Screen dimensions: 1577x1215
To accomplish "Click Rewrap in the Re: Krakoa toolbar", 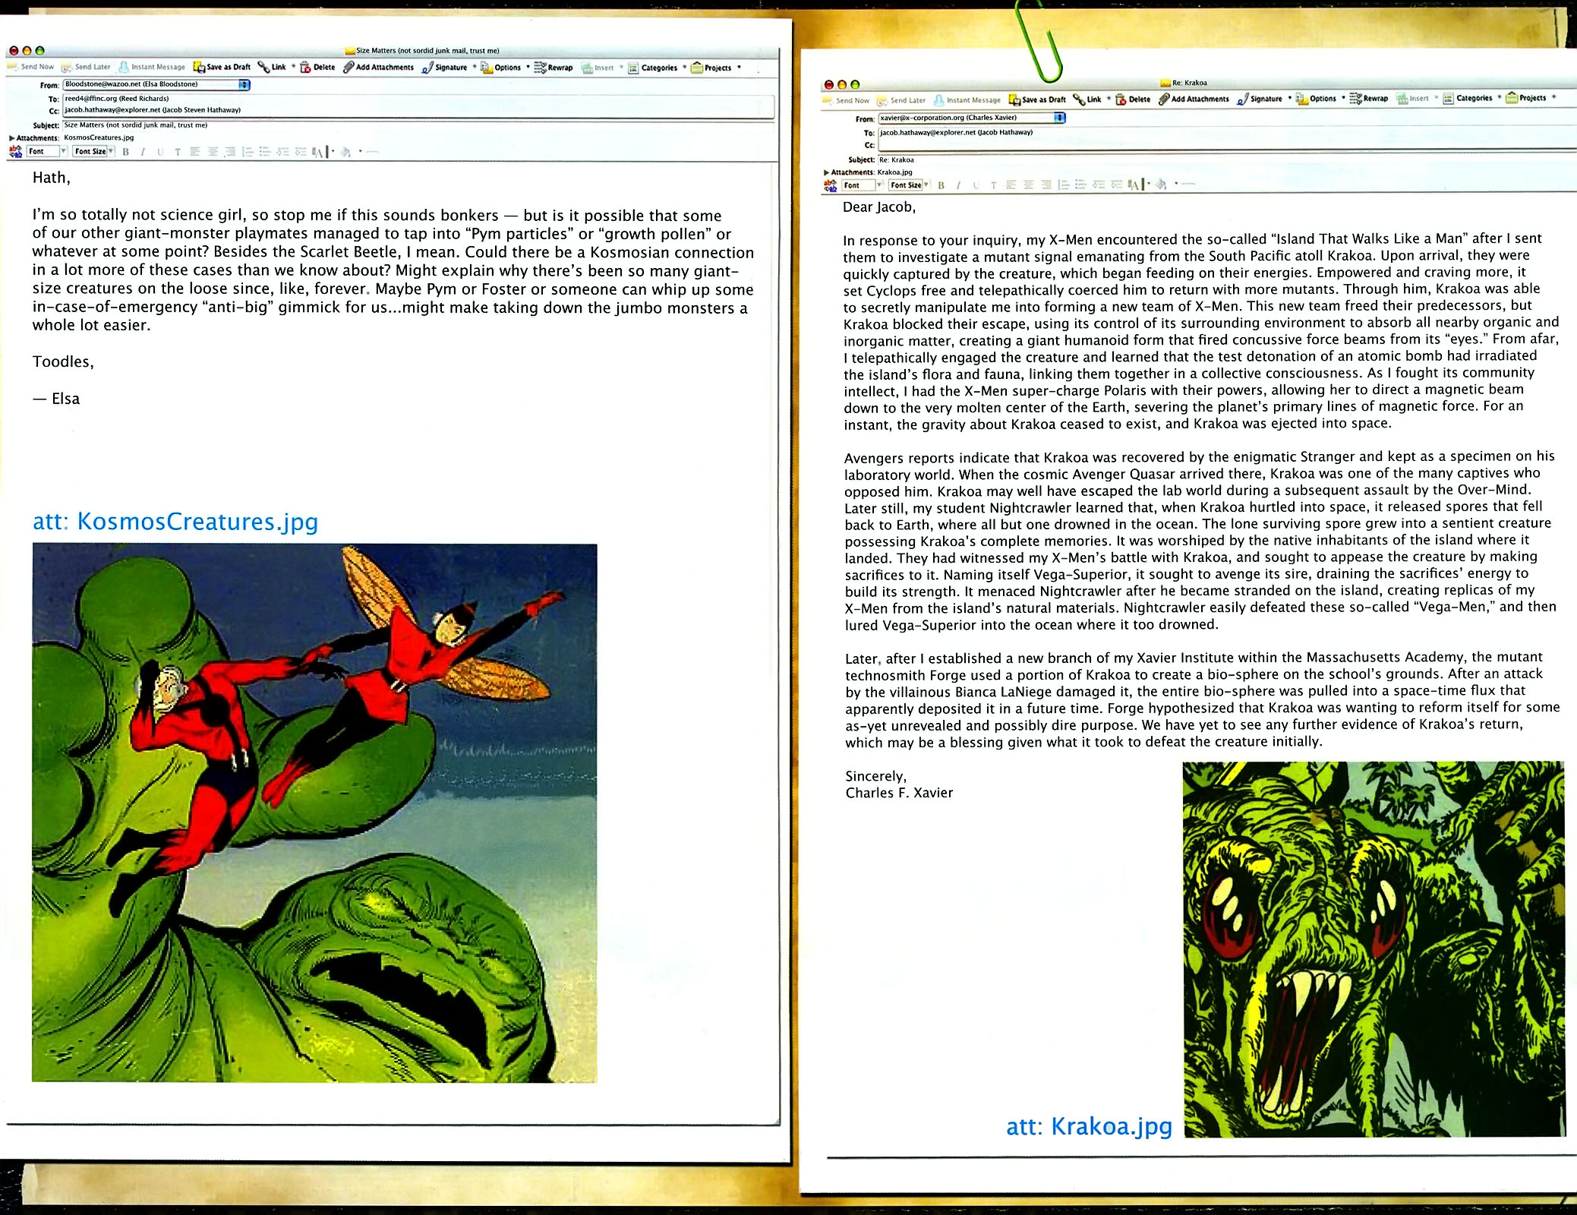I will point(1369,99).
